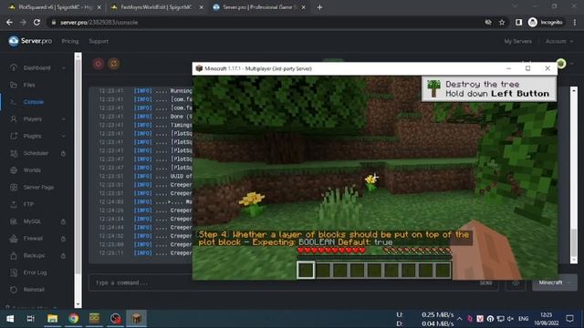
Task: Open the browser side panel icon
Action: pos(518,22)
